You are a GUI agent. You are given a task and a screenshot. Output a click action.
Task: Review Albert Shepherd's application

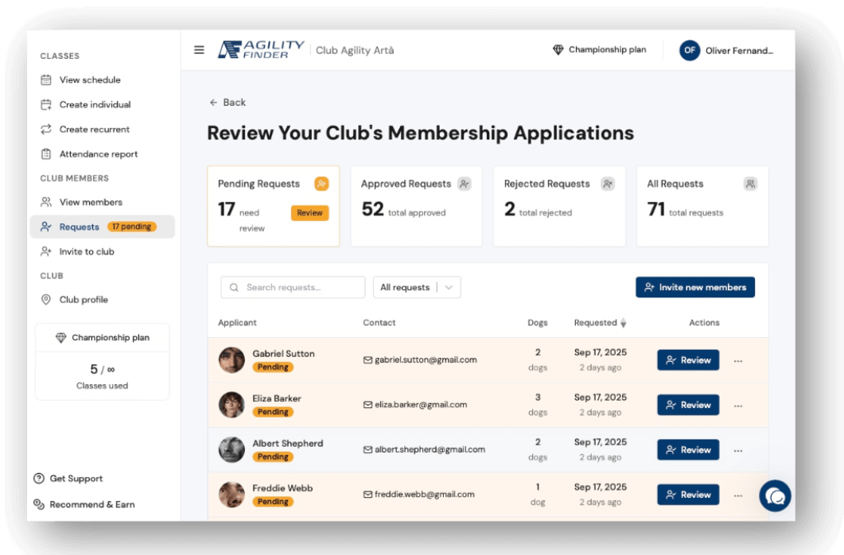pos(688,449)
